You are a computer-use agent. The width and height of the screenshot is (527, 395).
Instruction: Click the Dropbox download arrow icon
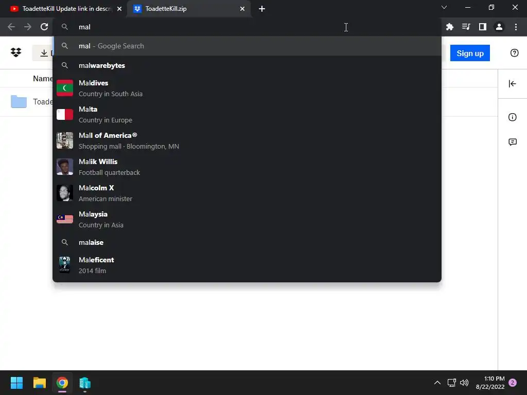tap(44, 53)
